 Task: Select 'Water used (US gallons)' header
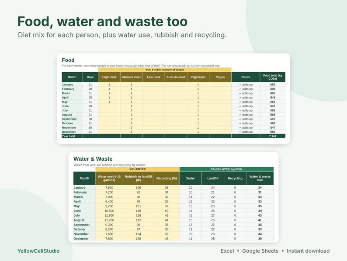click(109, 178)
